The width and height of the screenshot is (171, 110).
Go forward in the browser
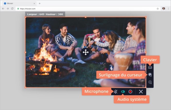[8, 8]
